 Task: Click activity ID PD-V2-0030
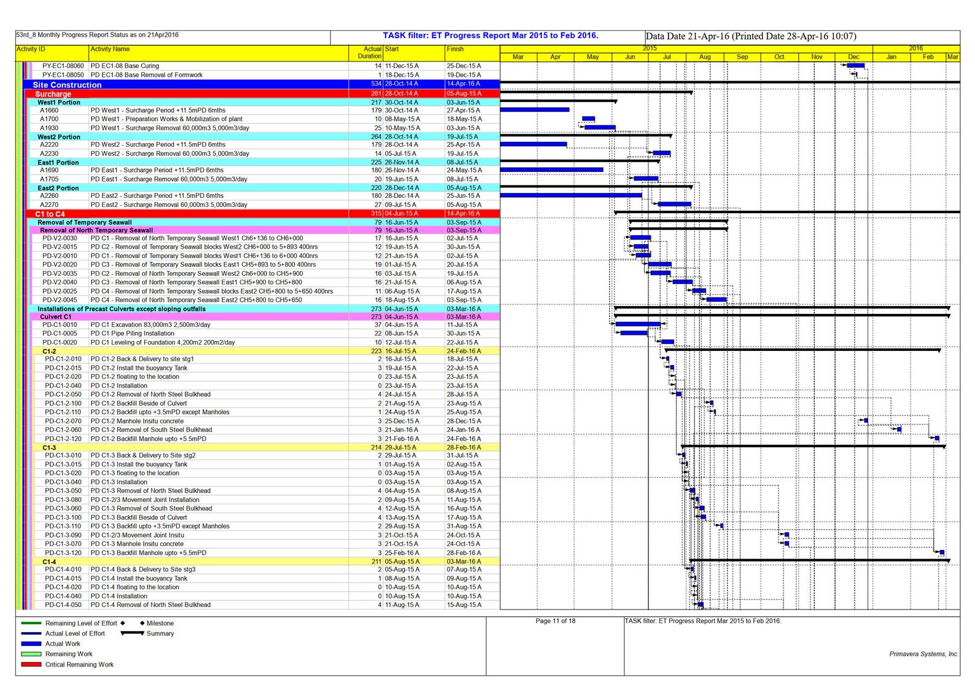click(x=60, y=238)
